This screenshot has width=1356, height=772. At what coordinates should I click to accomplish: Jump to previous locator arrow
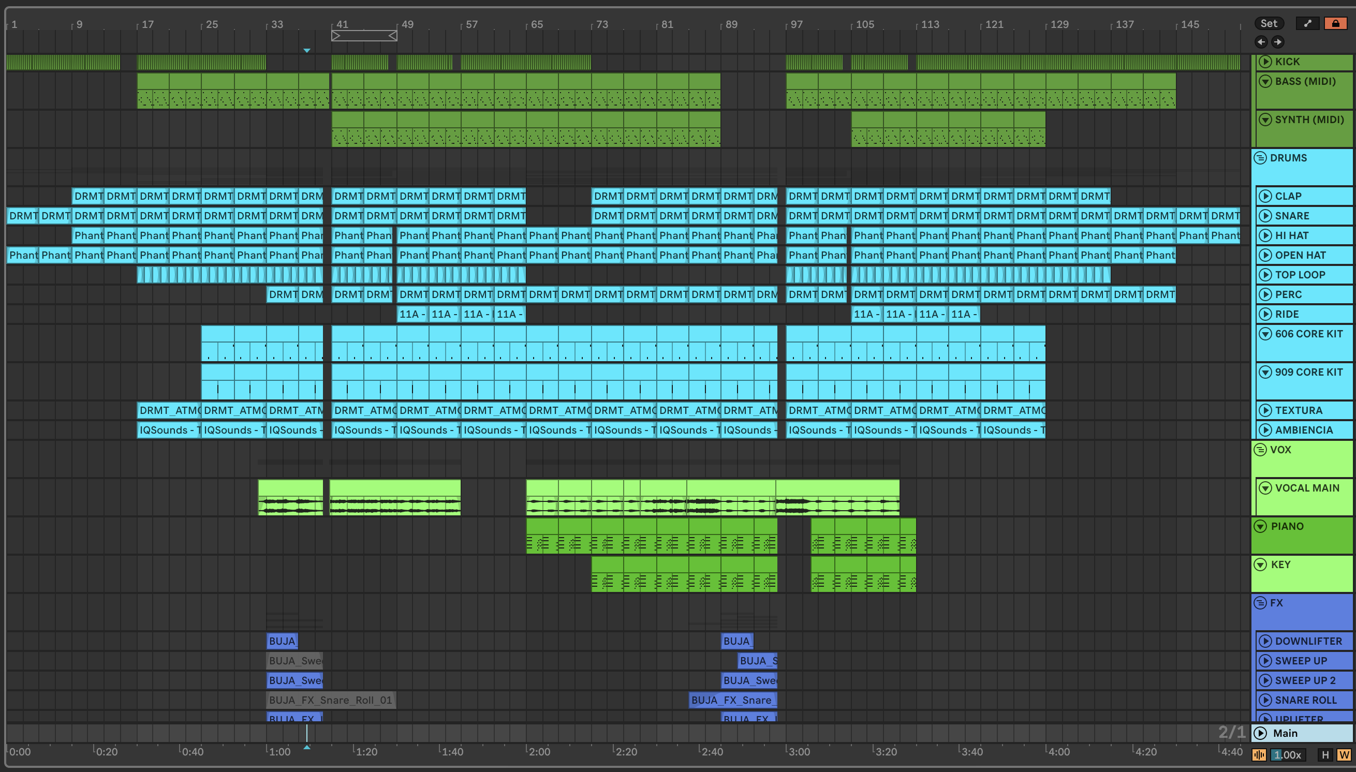(1261, 42)
